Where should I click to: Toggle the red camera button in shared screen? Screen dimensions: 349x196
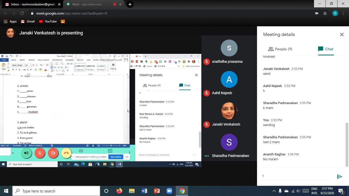tap(53, 153)
